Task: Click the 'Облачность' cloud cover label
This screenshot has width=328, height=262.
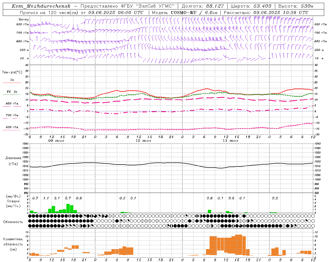Action: pos(13,222)
